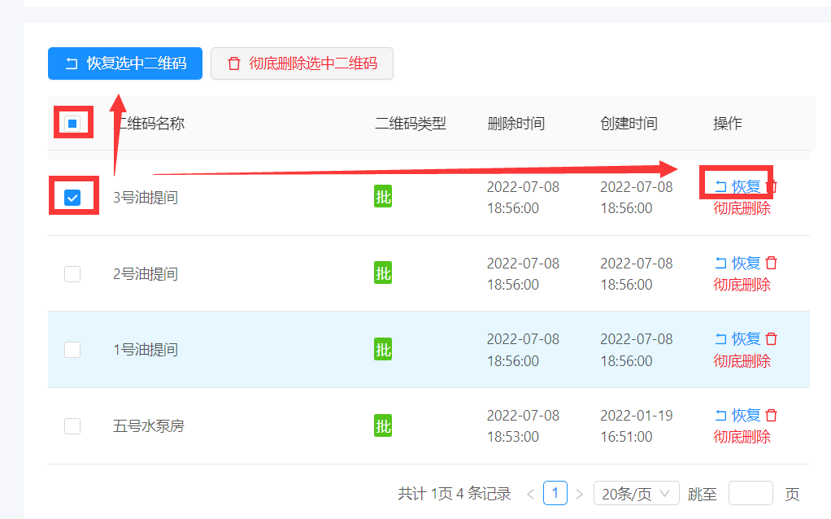Click the 恢复选中二维码 button

pyautogui.click(x=125, y=63)
